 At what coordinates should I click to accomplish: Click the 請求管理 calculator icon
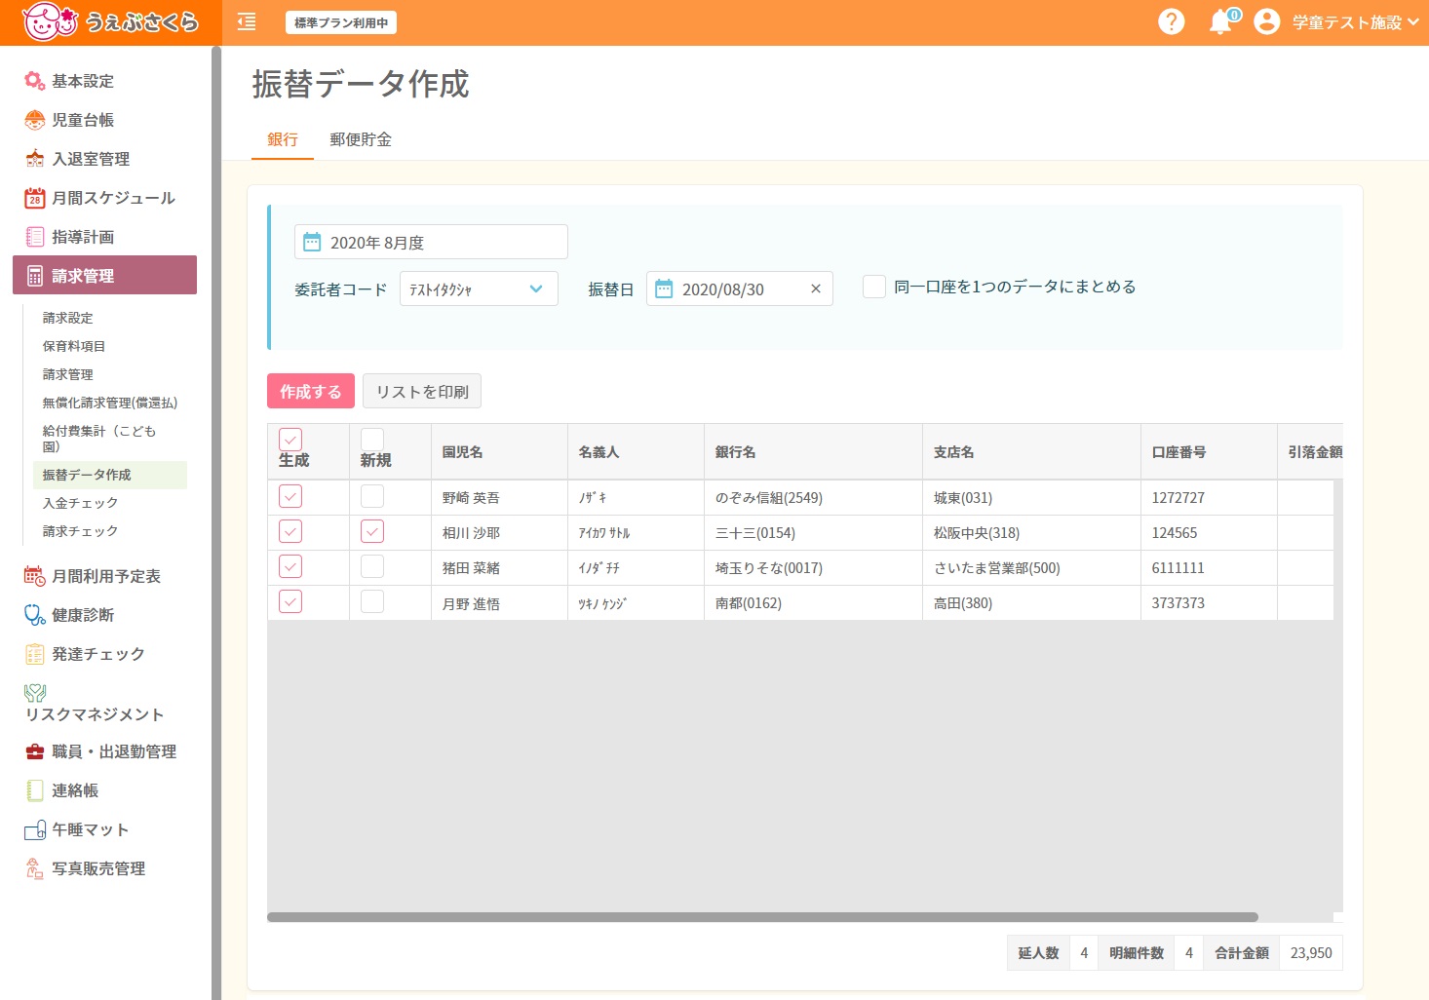point(35,276)
